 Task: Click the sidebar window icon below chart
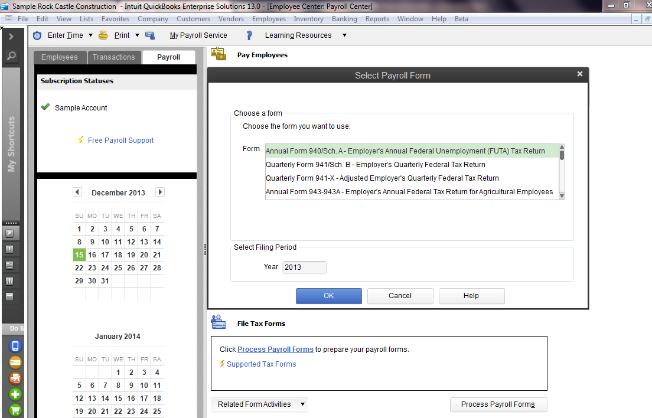point(9,296)
